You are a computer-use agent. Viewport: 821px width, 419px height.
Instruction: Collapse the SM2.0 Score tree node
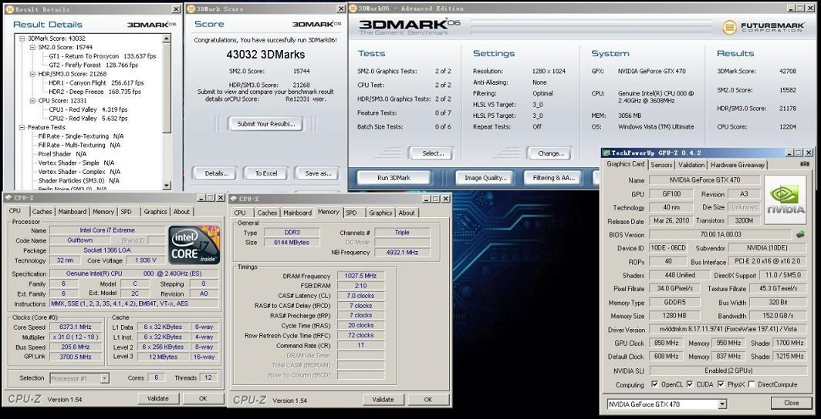32,47
